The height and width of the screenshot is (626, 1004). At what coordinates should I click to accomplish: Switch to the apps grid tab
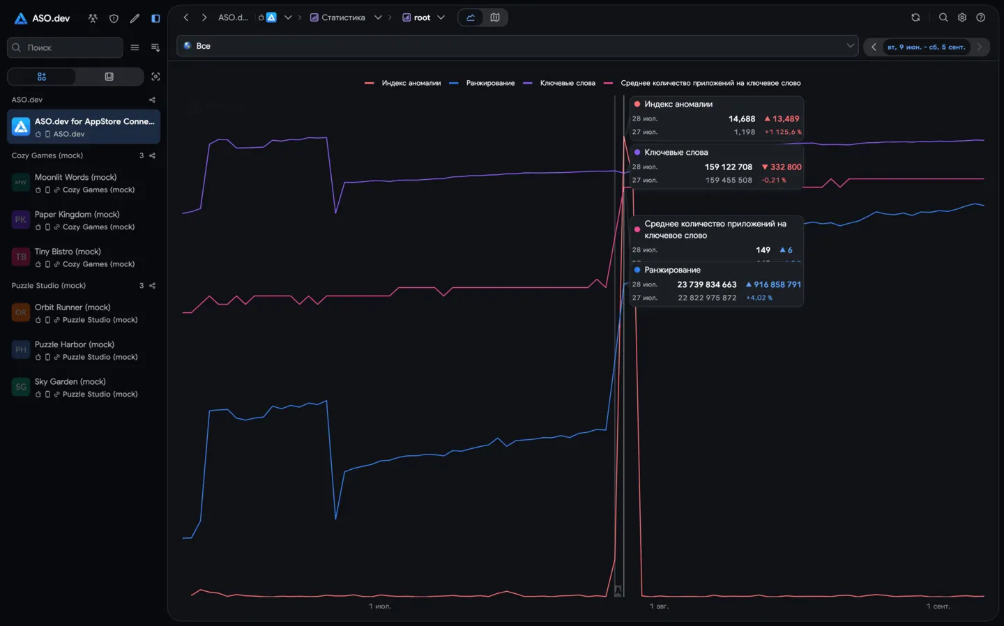[42, 77]
